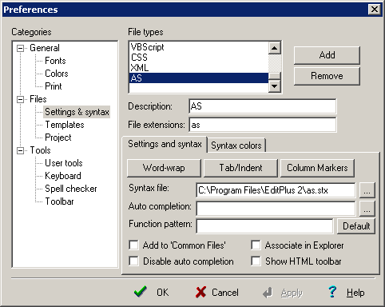
Task: Select AS in File types list
Action: click(199, 78)
